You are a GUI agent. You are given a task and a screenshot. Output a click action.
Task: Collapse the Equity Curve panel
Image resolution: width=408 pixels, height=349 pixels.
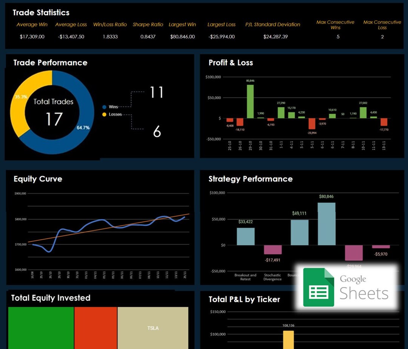(x=37, y=179)
